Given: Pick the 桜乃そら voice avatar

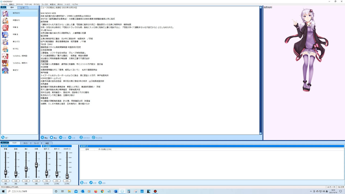Looking at the screenshot, I should [5, 49].
